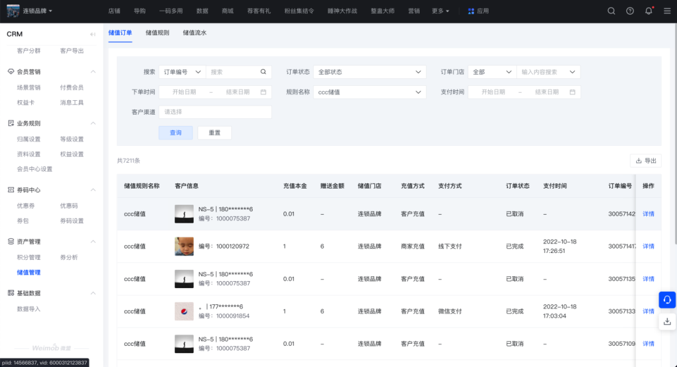This screenshot has width=677, height=367.
Task: Click the 支付时间 结束日期 field
Action: coord(547,92)
